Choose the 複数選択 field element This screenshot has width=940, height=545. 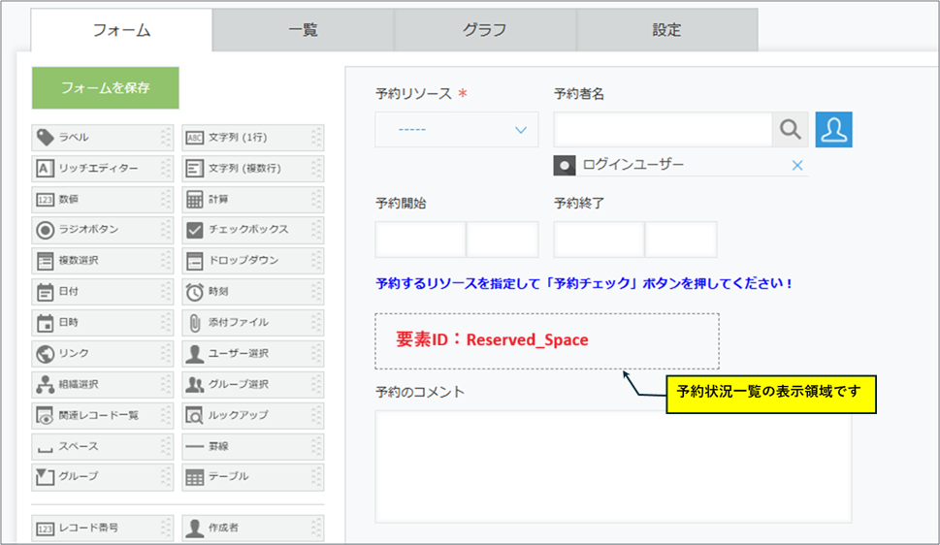pyautogui.click(x=97, y=261)
